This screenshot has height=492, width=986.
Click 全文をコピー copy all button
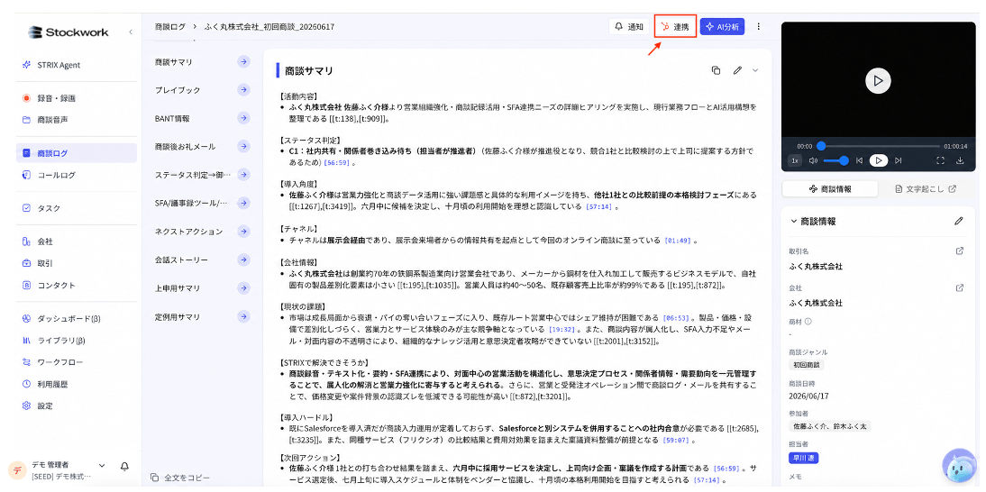180,478
